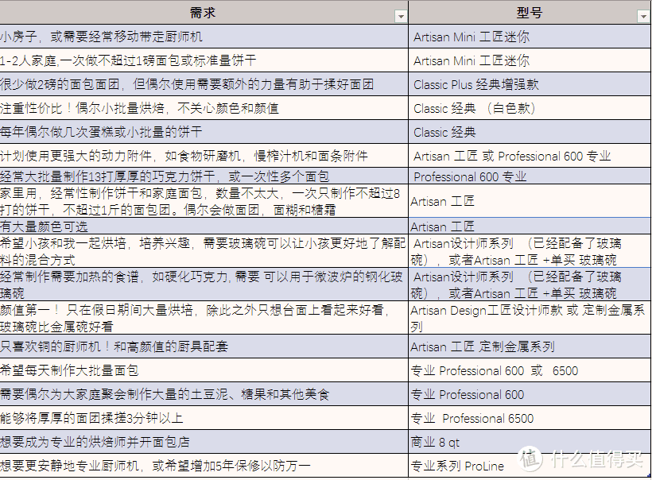This screenshot has height=480, width=652.
Task: Open the 型号 column filter dropdown
Action: click(x=642, y=16)
